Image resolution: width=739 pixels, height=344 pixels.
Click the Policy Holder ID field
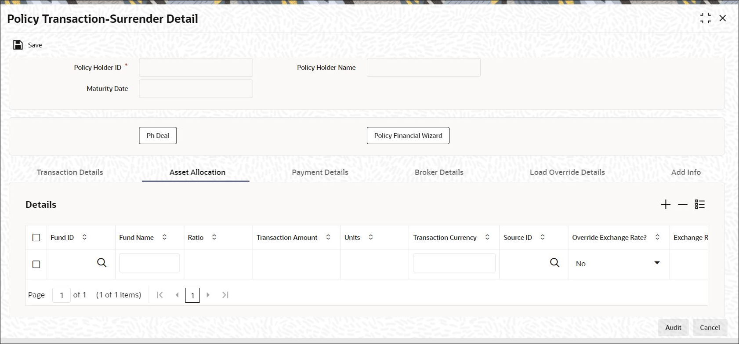(196, 68)
